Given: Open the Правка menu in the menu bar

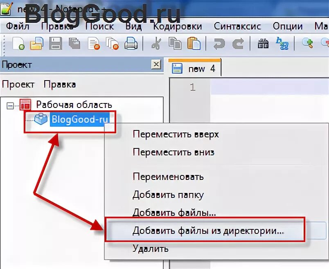Looking at the screenshot, I should pyautogui.click(x=57, y=27).
